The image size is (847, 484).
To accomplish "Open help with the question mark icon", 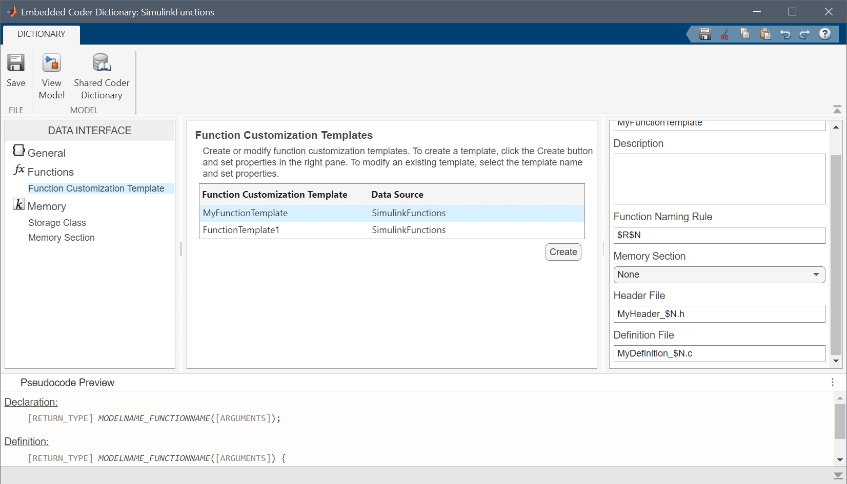I will (x=825, y=34).
